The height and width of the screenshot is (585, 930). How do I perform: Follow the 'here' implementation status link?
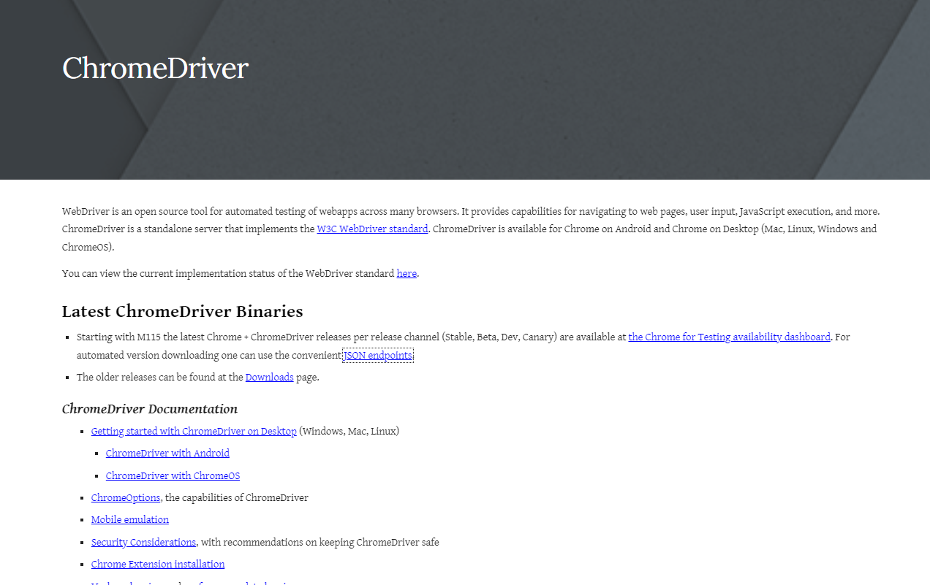(407, 274)
